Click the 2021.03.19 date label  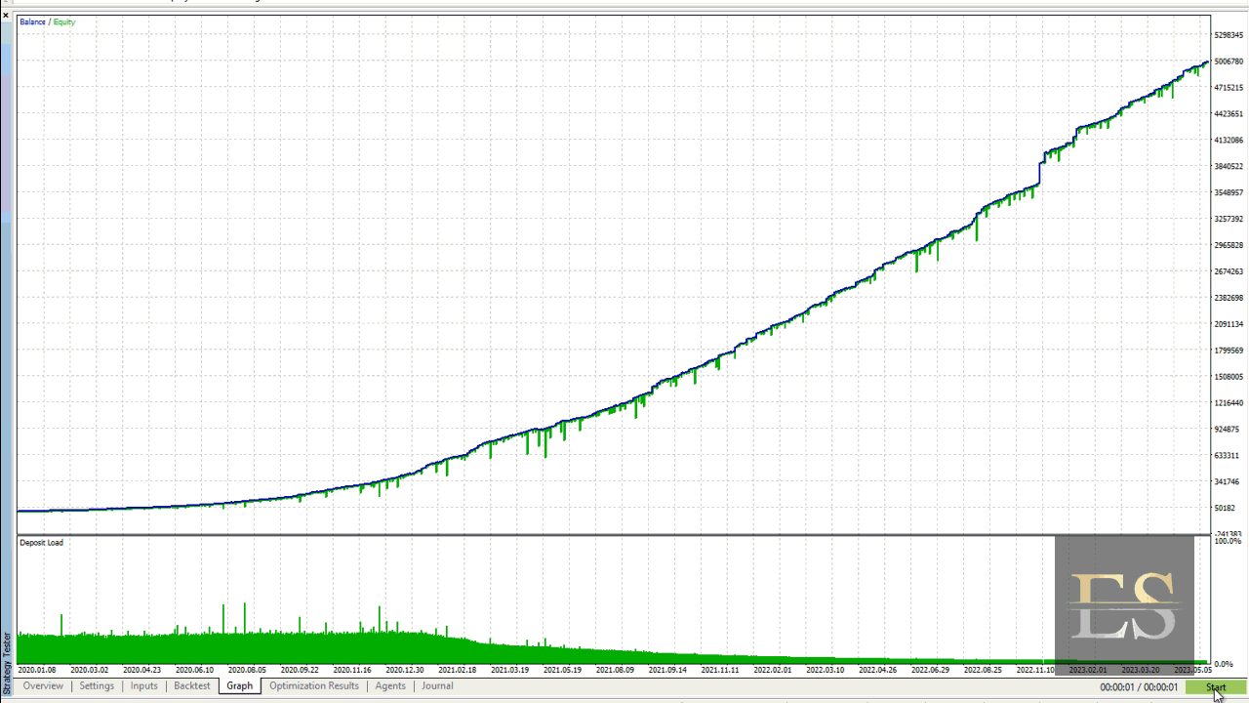pos(510,671)
